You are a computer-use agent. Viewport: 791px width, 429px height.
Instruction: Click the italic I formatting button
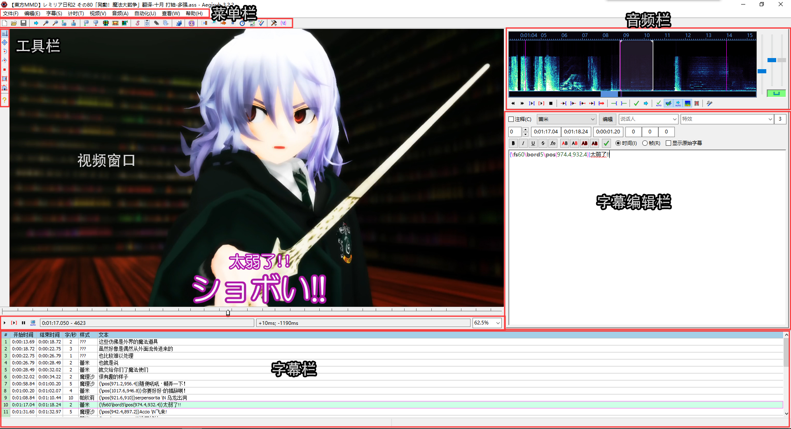[523, 143]
